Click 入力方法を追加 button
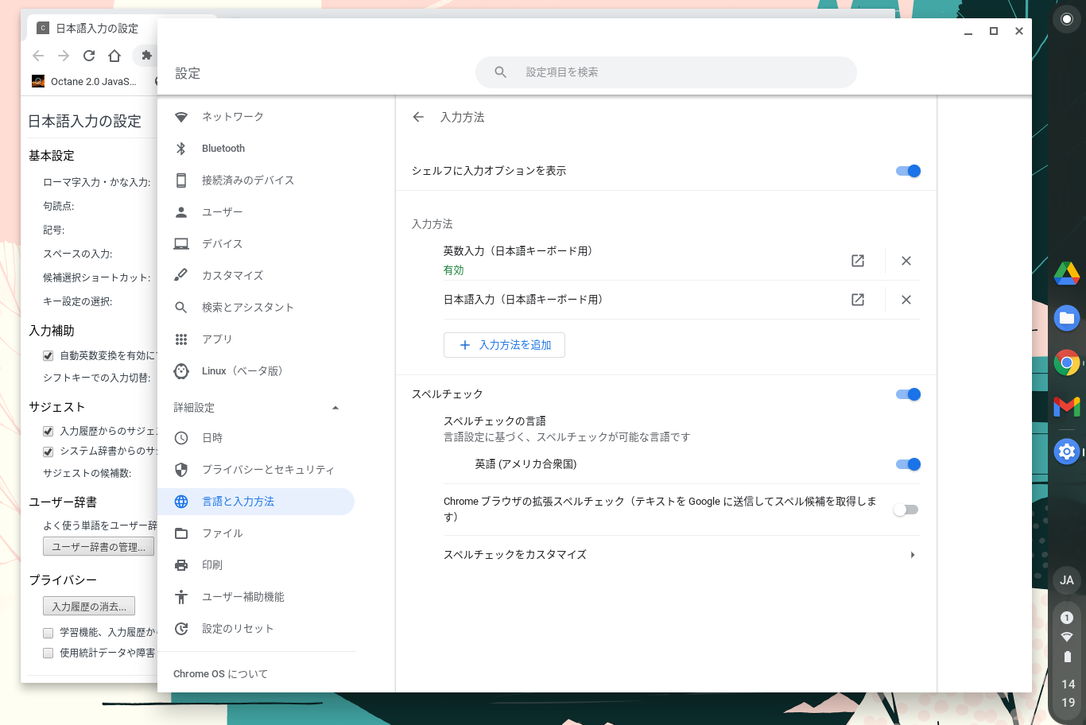1086x725 pixels. [504, 345]
